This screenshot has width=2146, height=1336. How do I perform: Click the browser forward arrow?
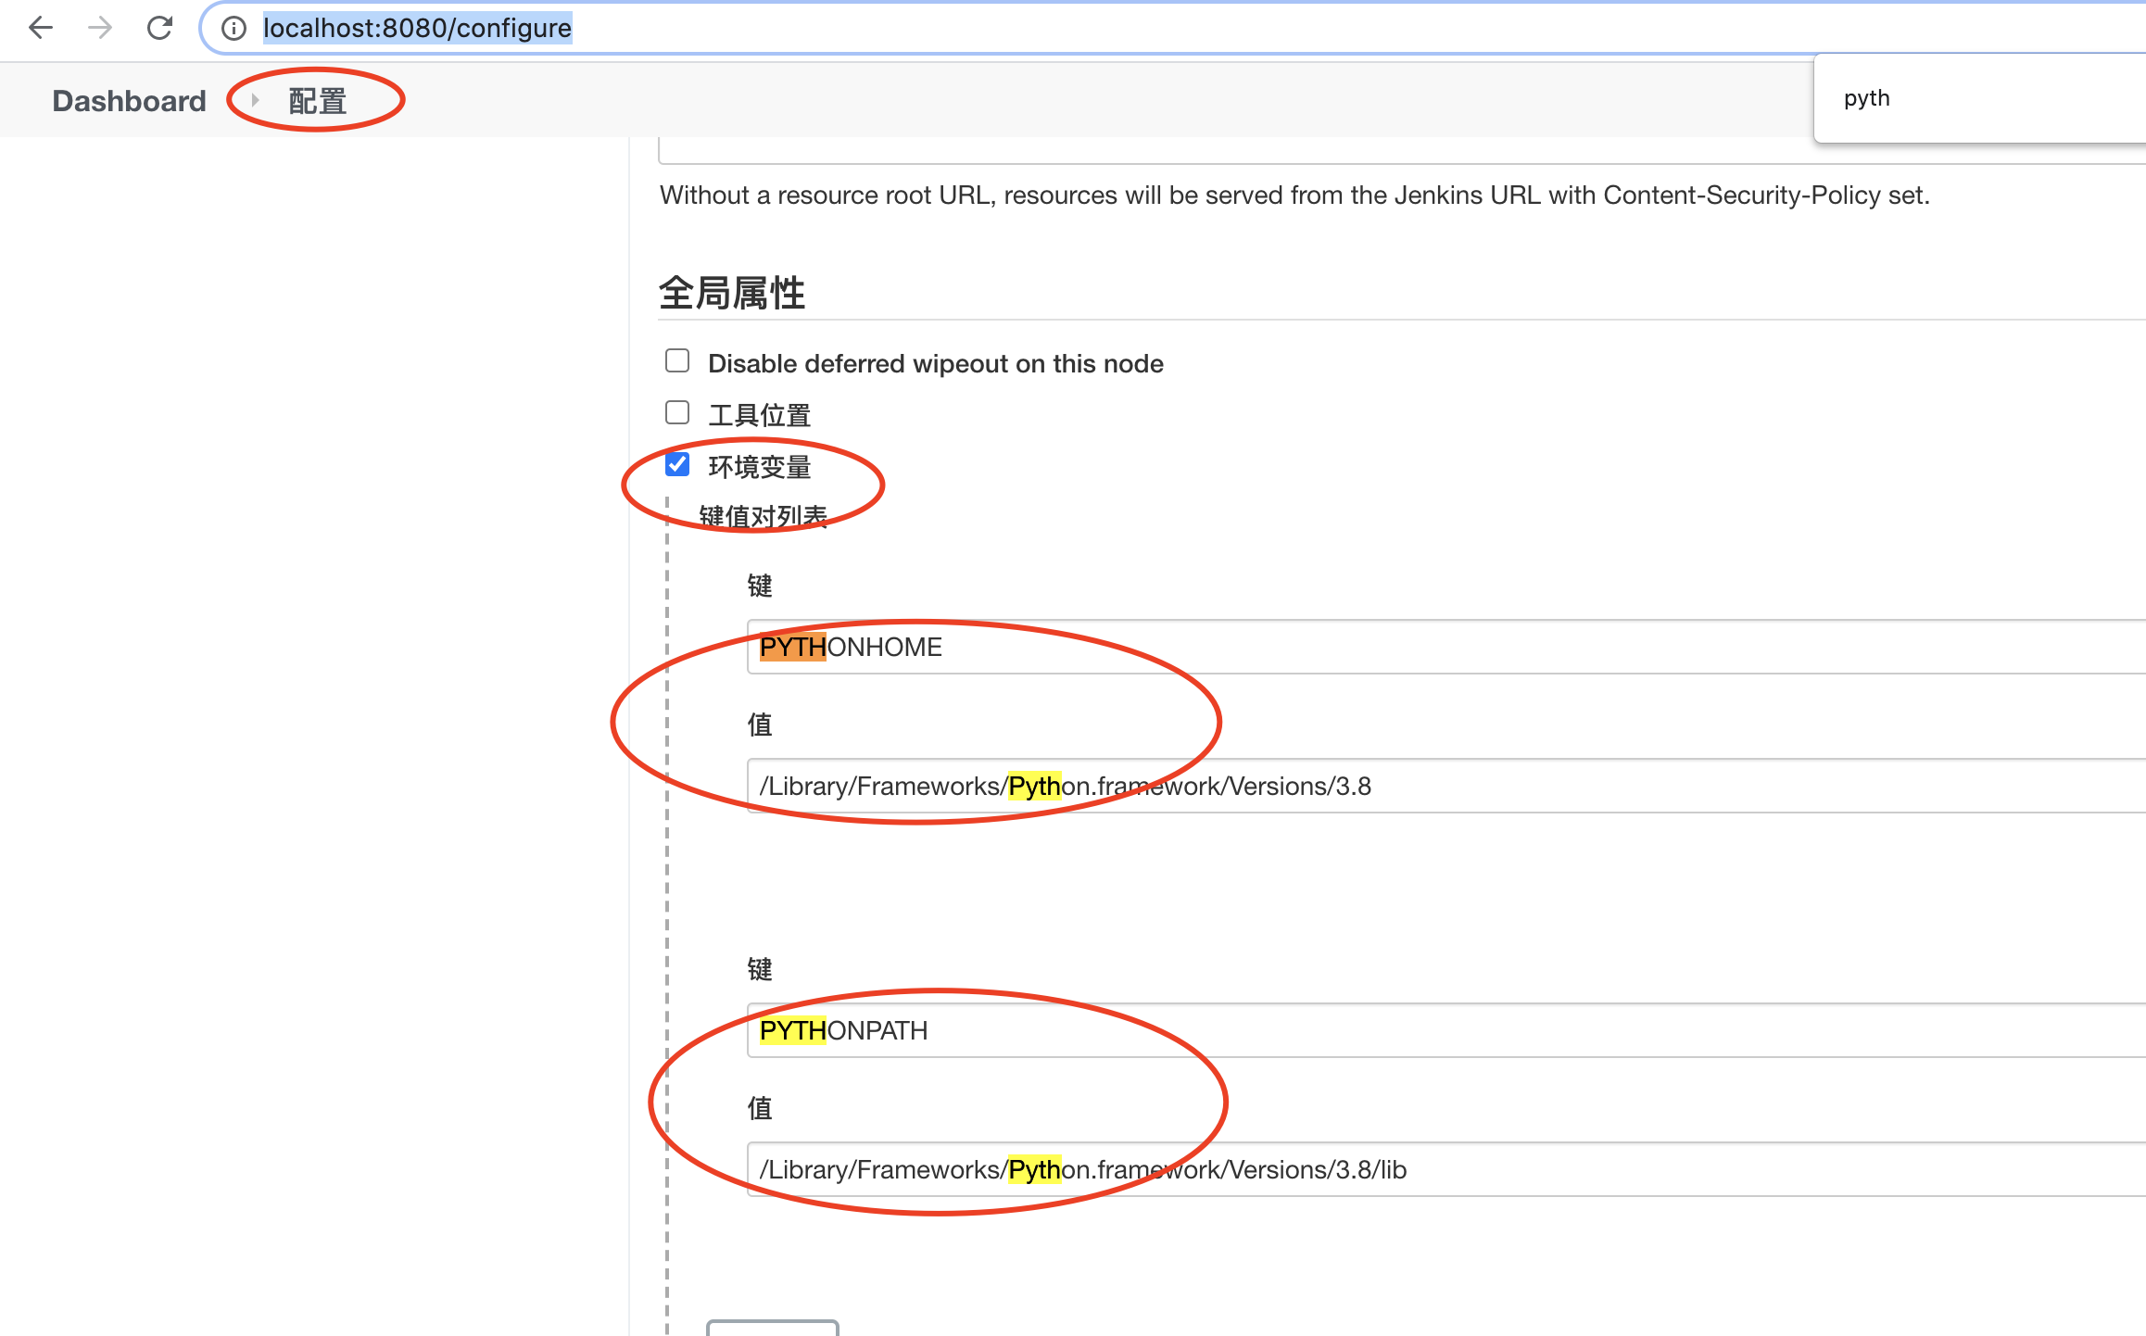[100, 28]
